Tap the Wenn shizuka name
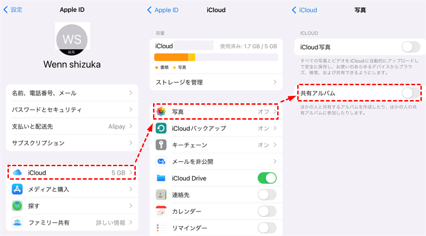 (72, 65)
